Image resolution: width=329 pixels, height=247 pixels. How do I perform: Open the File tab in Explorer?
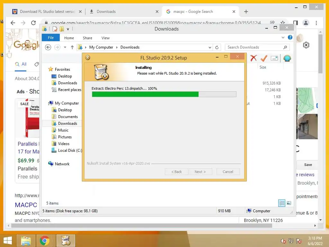coord(51,38)
